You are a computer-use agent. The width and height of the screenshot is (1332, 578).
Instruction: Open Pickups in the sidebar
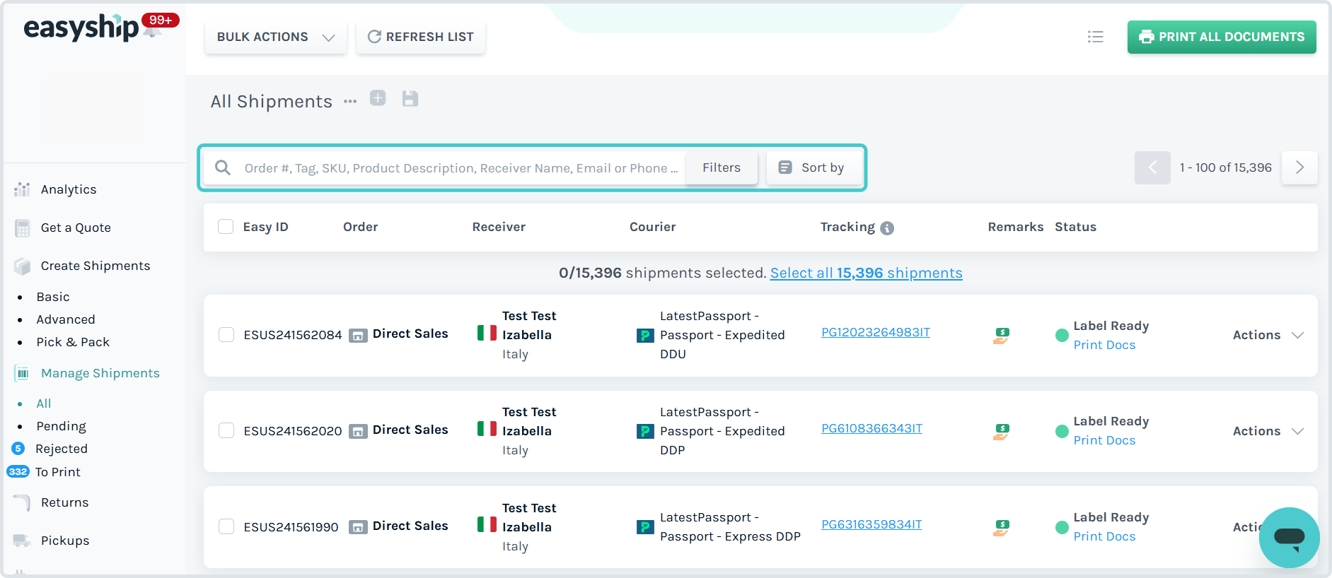pyautogui.click(x=65, y=541)
